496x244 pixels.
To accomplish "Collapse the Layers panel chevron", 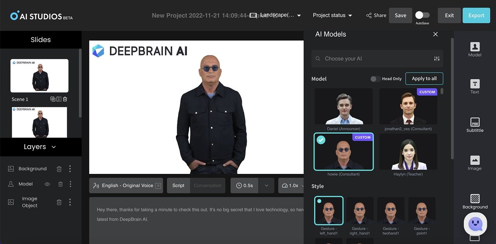I will tap(54, 147).
